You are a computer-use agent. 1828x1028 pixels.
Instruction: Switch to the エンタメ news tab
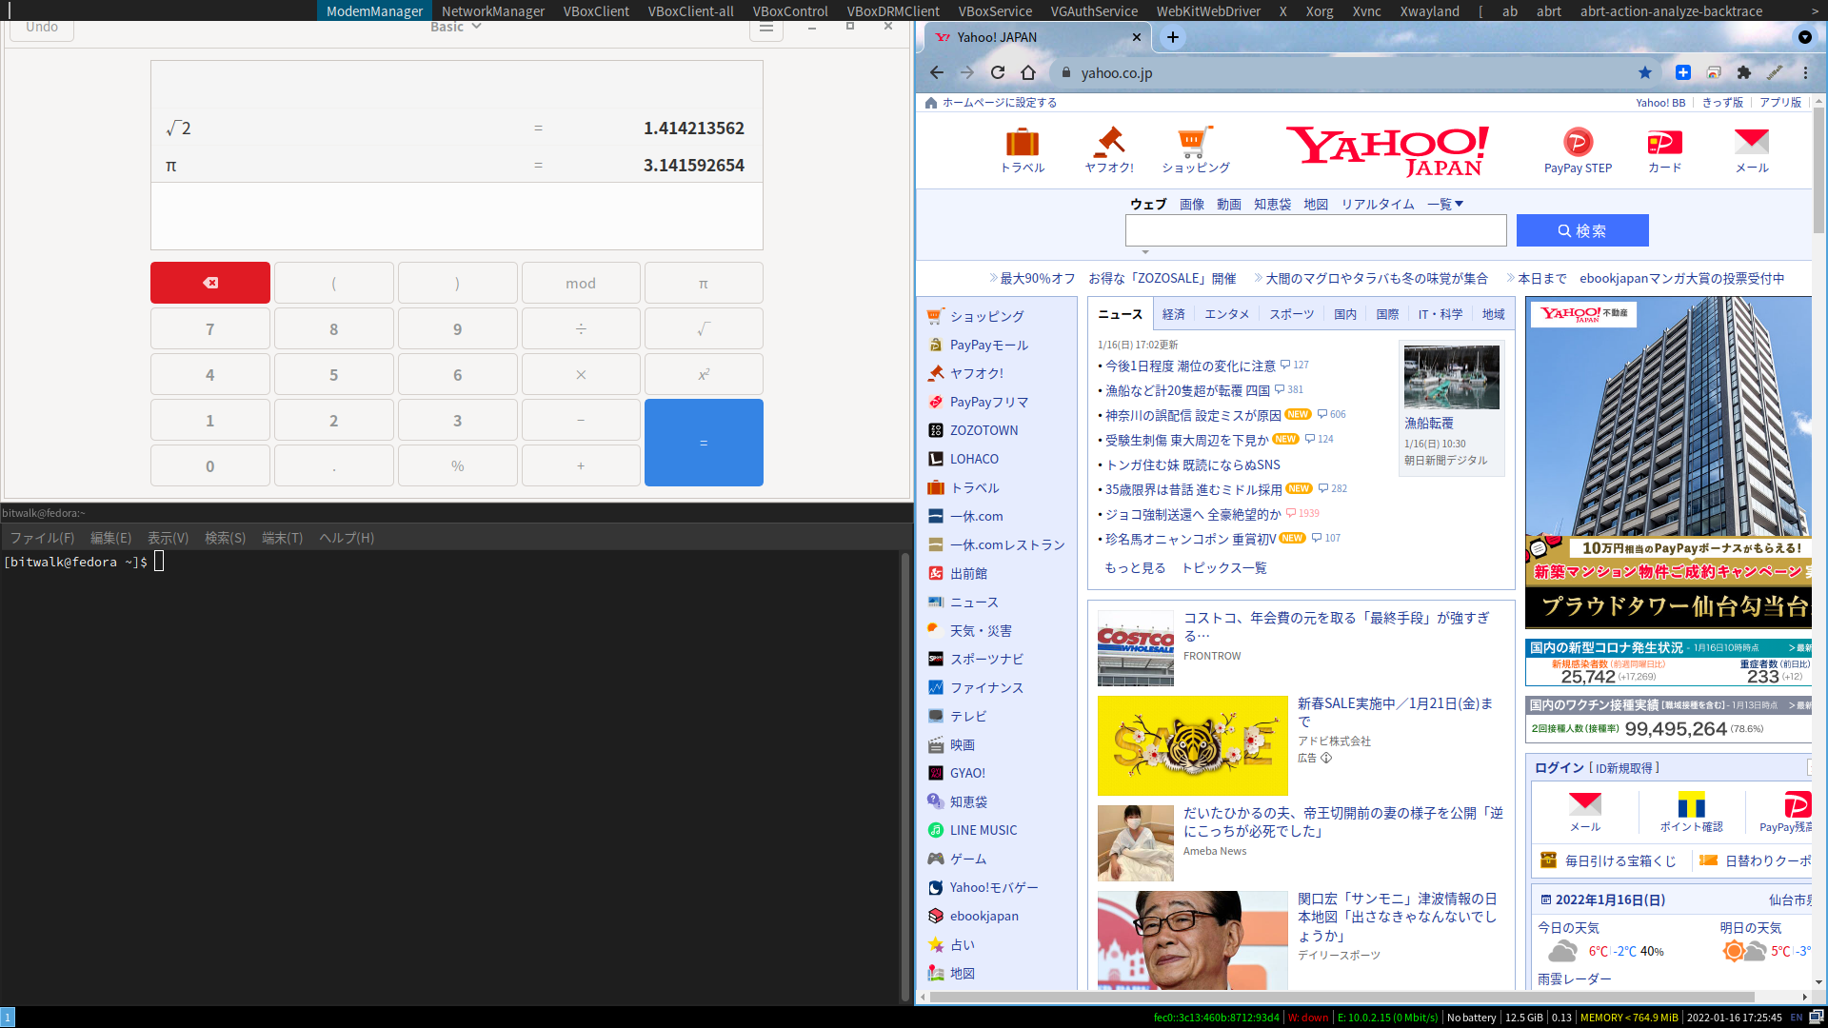(x=1226, y=314)
